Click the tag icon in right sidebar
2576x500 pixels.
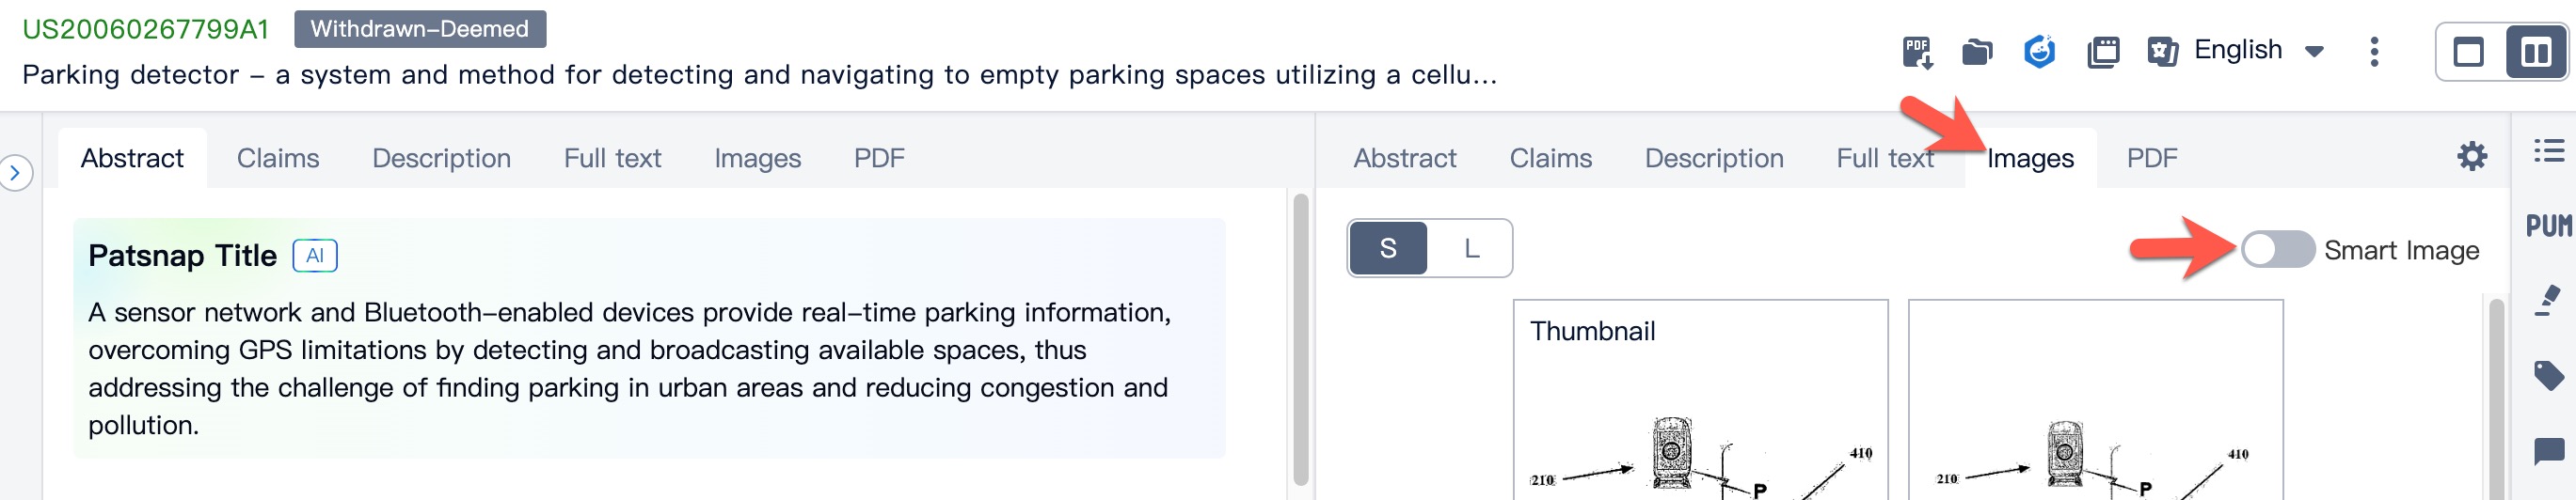click(2548, 375)
